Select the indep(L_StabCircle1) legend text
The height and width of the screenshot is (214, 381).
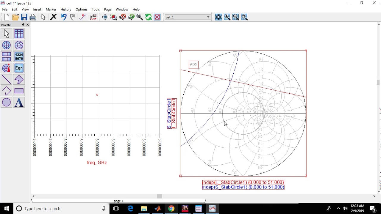click(x=243, y=182)
